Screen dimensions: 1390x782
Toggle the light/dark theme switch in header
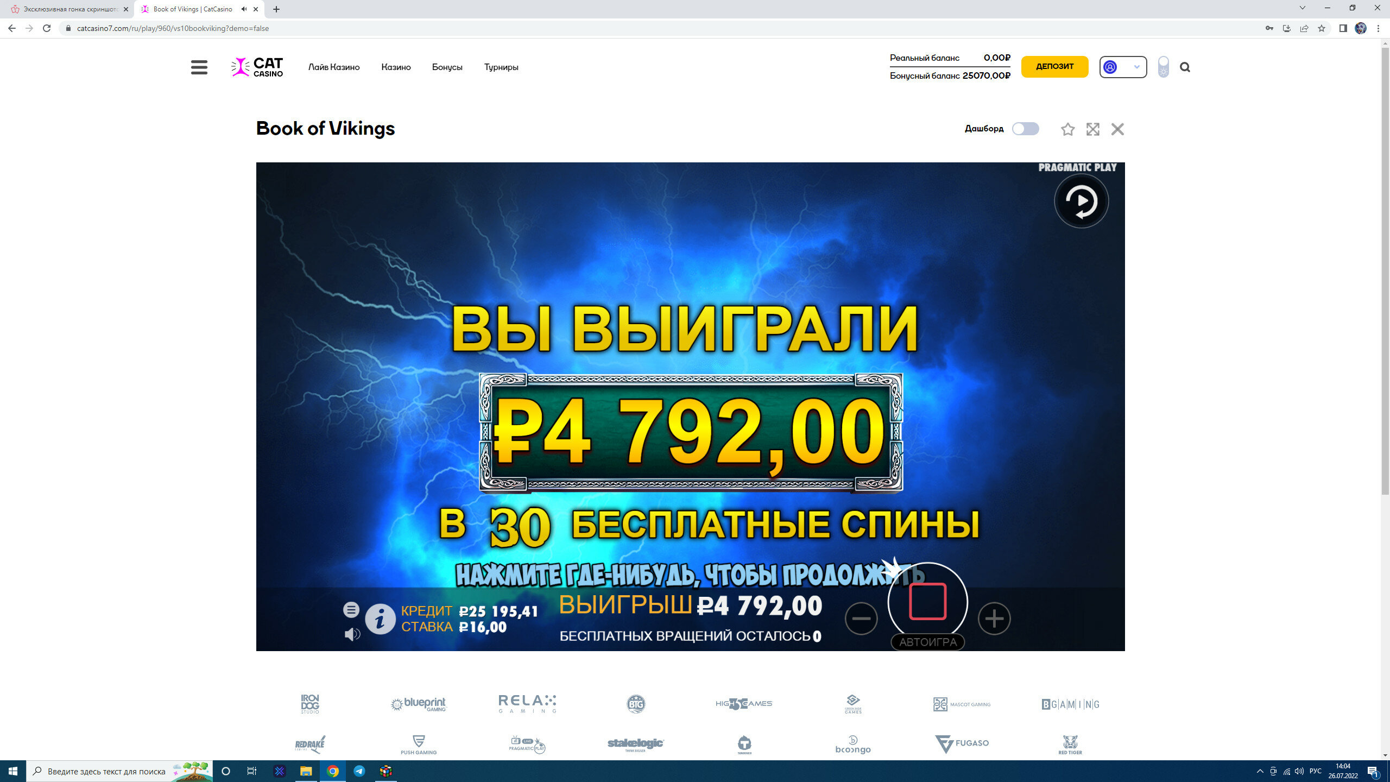[1163, 67]
